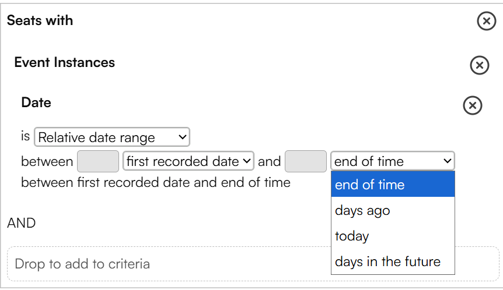Image resolution: width=503 pixels, height=290 pixels.
Task: Delete the Date condition
Action: coord(472,105)
